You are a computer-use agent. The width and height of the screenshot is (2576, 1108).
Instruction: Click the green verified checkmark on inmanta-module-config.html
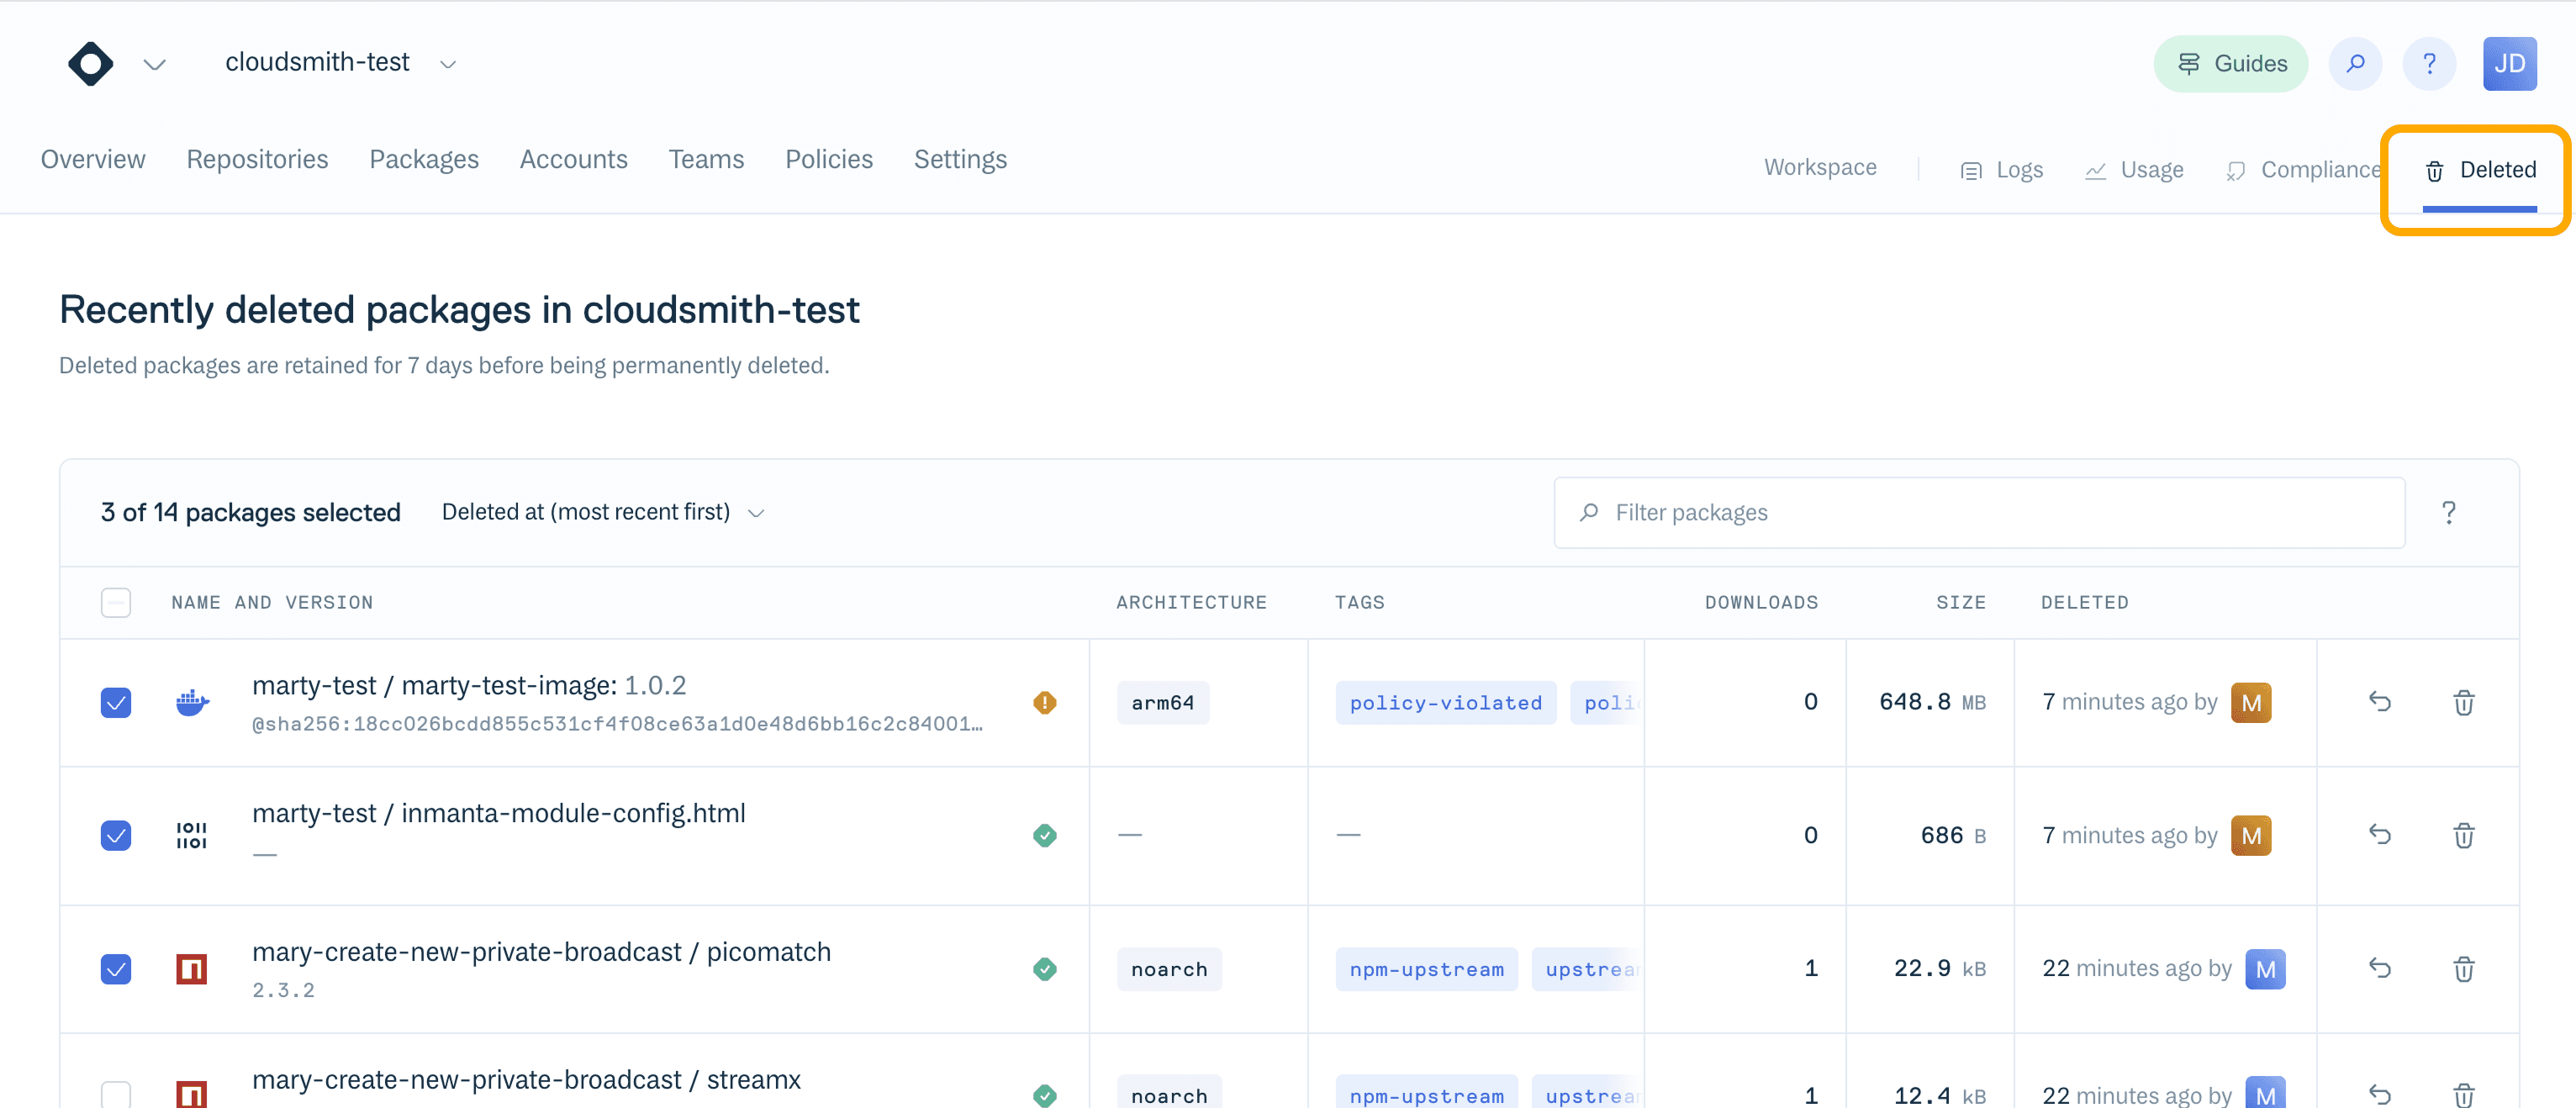tap(1044, 835)
